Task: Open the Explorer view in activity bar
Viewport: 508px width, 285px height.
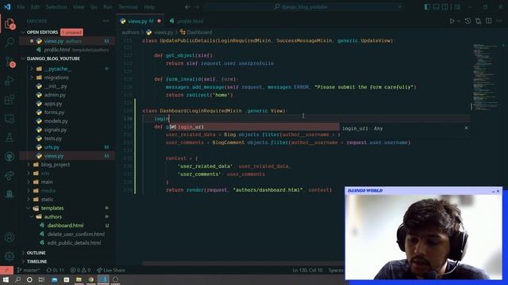Action: 10,24
